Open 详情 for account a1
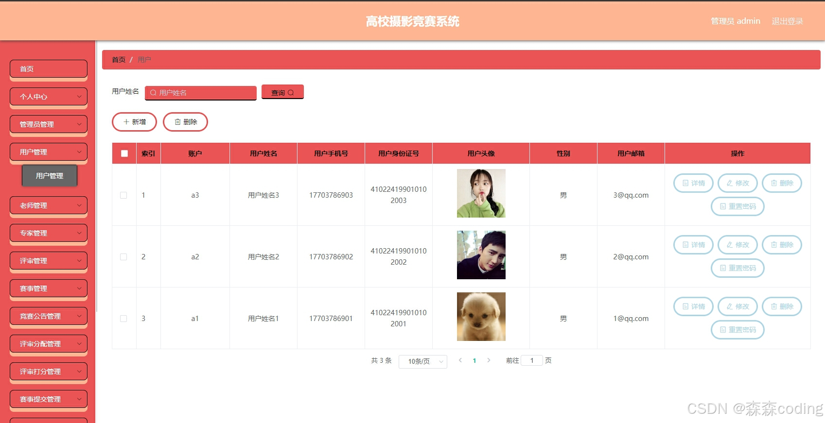This screenshot has width=825, height=423. (x=693, y=306)
